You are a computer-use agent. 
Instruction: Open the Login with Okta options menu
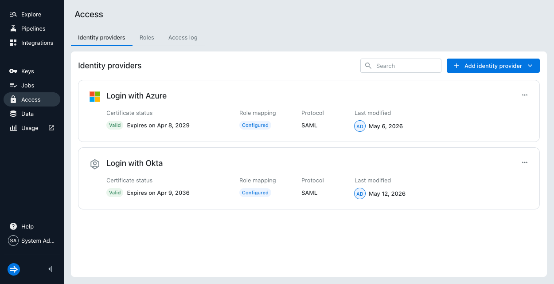[x=525, y=162]
